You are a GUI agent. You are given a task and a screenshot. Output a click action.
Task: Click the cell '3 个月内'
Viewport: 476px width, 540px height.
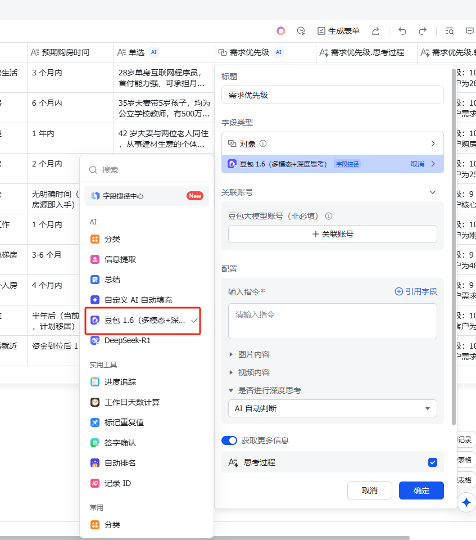pos(71,77)
